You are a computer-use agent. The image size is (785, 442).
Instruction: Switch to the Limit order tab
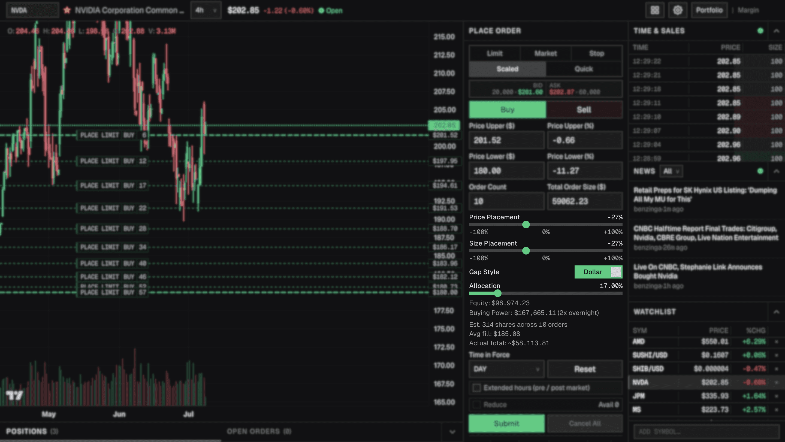point(495,54)
